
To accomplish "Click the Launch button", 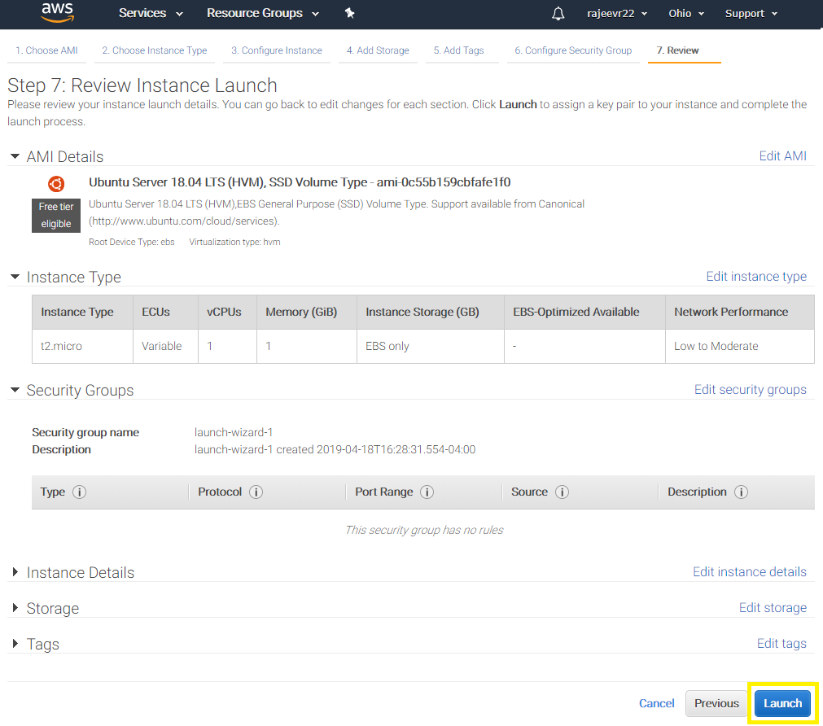I will (782, 703).
